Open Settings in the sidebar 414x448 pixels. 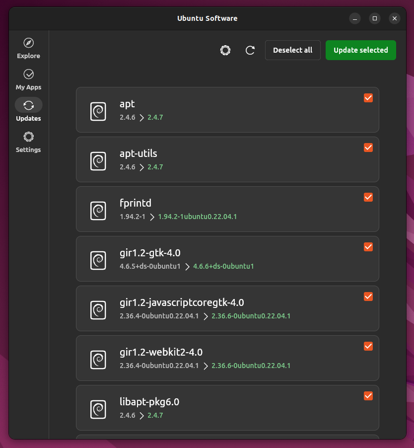pyautogui.click(x=28, y=142)
